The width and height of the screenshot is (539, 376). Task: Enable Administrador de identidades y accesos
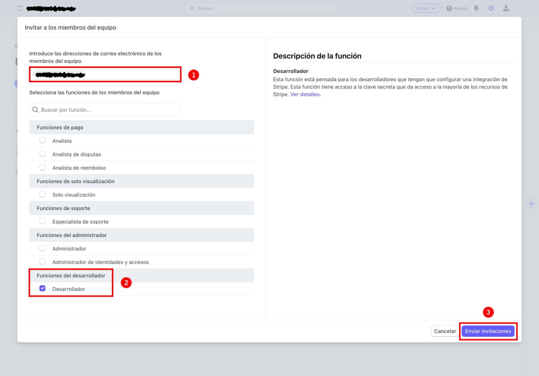point(42,261)
